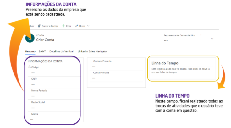Go to LinkedIn Sales Navigator tab
Image resolution: width=231 pixels, height=128 pixels.
pyautogui.click(x=92, y=51)
